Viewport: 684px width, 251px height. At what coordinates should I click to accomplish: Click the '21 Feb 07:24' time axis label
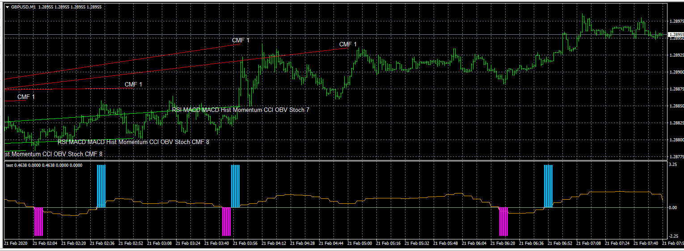point(617,243)
